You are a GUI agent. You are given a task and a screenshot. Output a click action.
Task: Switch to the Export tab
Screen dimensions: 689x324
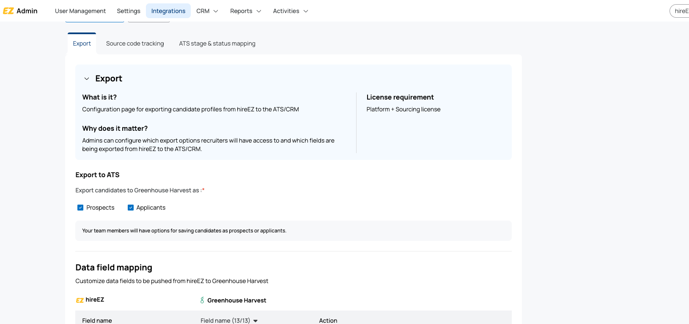pyautogui.click(x=82, y=43)
